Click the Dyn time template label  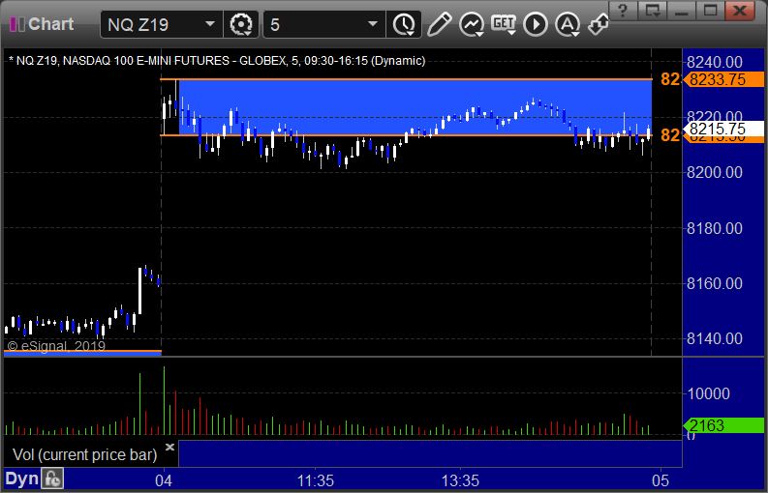[x=21, y=478]
